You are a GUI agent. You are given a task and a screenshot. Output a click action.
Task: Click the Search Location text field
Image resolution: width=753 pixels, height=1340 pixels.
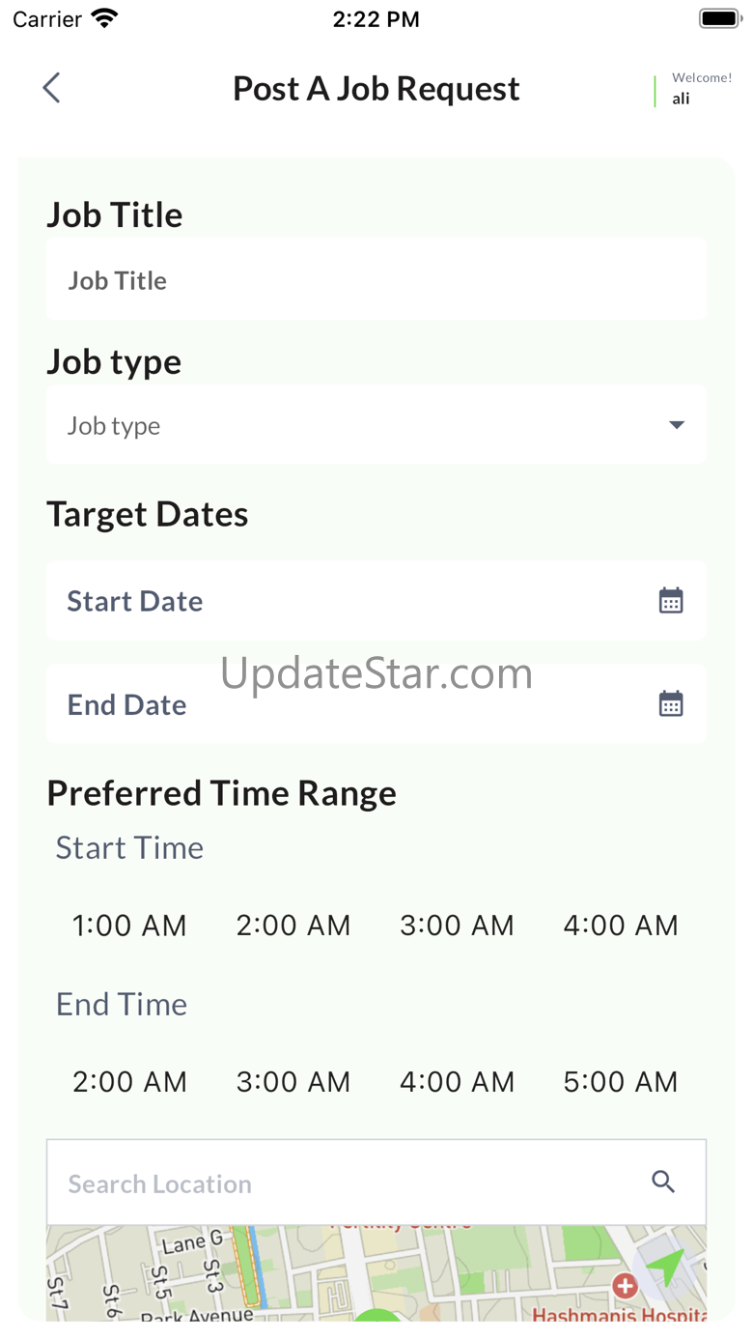point(376,1183)
